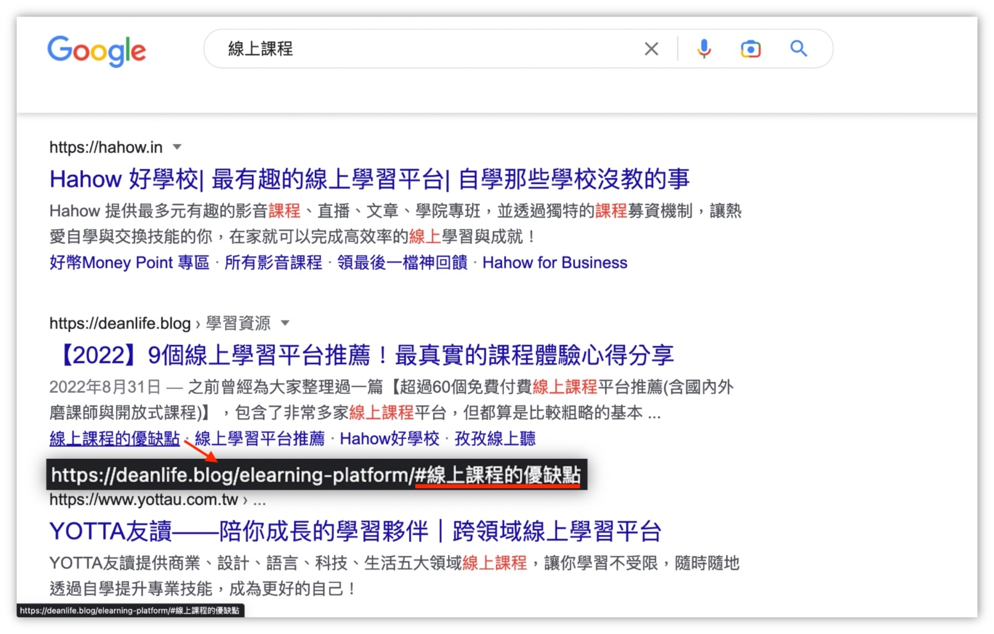Click the magnifying glass search button
This screenshot has width=994, height=634.
click(x=799, y=49)
